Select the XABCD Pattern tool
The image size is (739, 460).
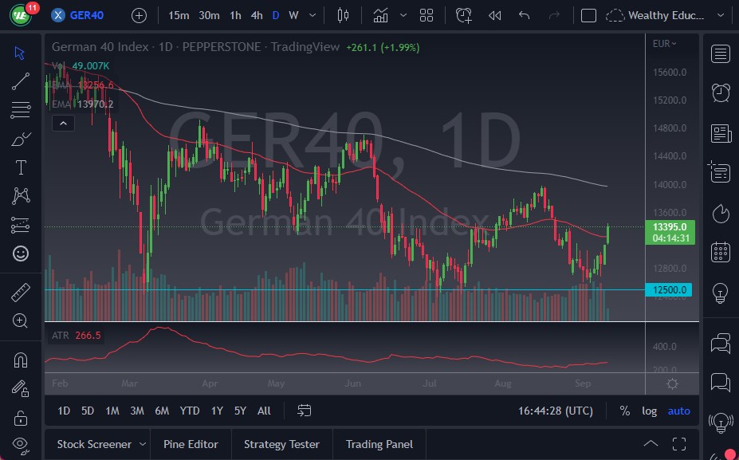(21, 195)
